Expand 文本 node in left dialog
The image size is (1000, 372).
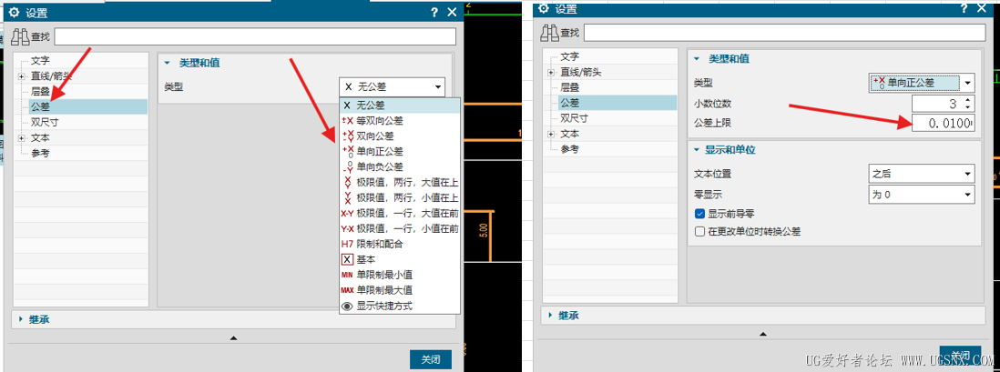(21, 137)
